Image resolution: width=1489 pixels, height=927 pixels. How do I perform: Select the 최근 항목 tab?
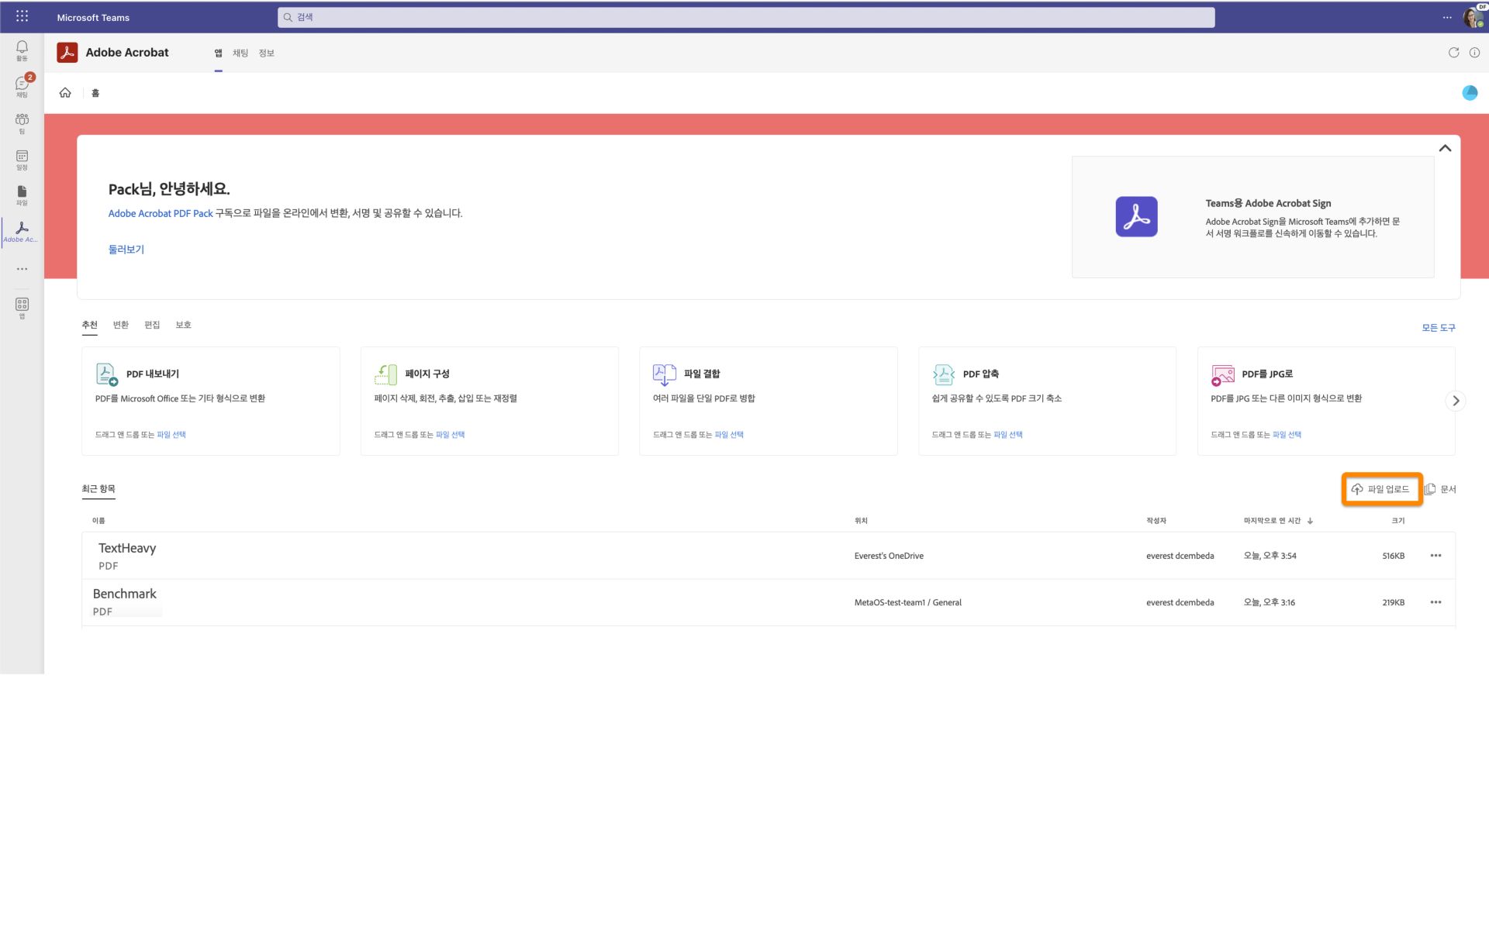(x=98, y=489)
